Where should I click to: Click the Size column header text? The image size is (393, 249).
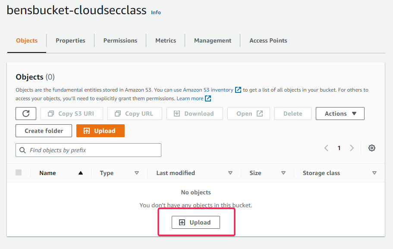[255, 173]
